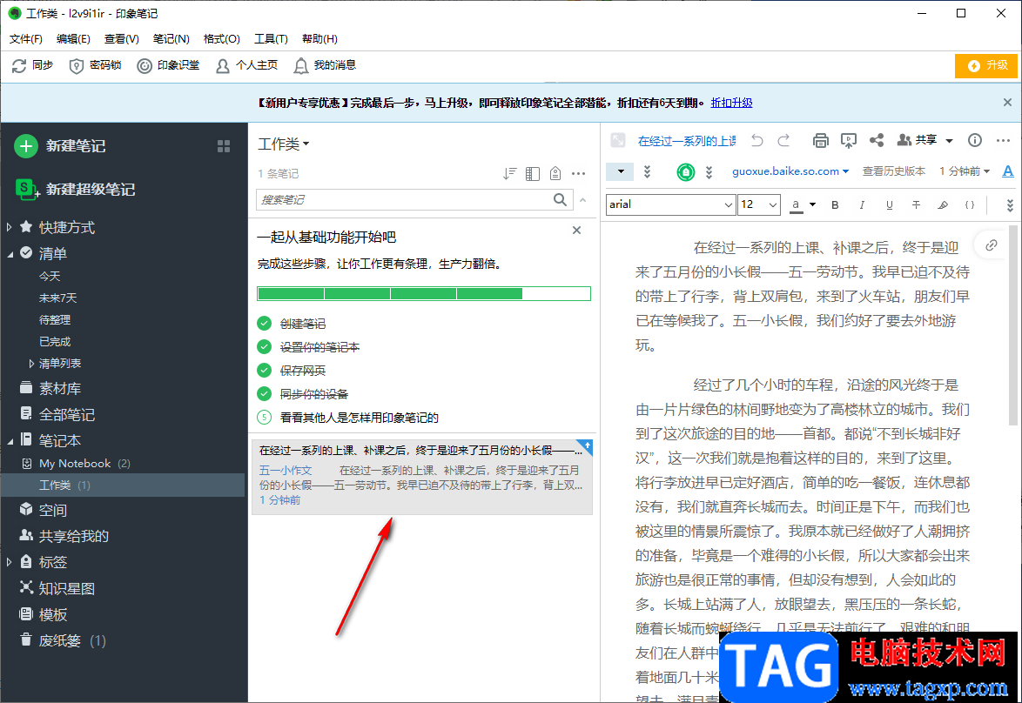Viewport: 1022px width, 703px height.
Task: Insert code block with braces icon
Action: pyautogui.click(x=970, y=204)
